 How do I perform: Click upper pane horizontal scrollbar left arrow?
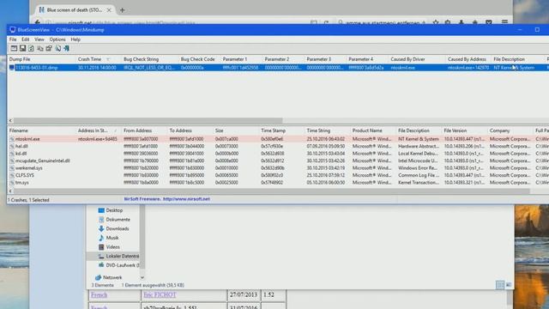(x=10, y=120)
